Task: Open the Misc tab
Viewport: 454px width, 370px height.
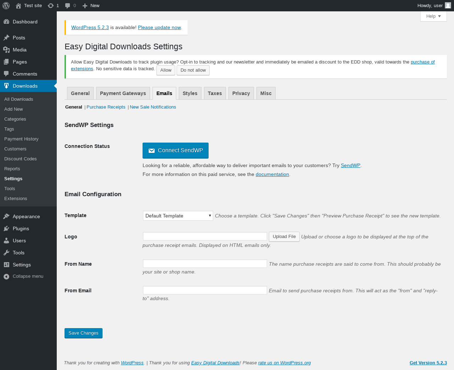Action: click(266, 93)
